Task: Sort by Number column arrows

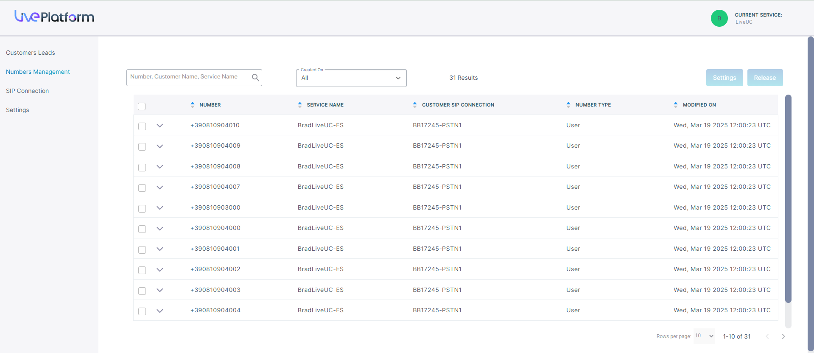Action: coord(193,105)
